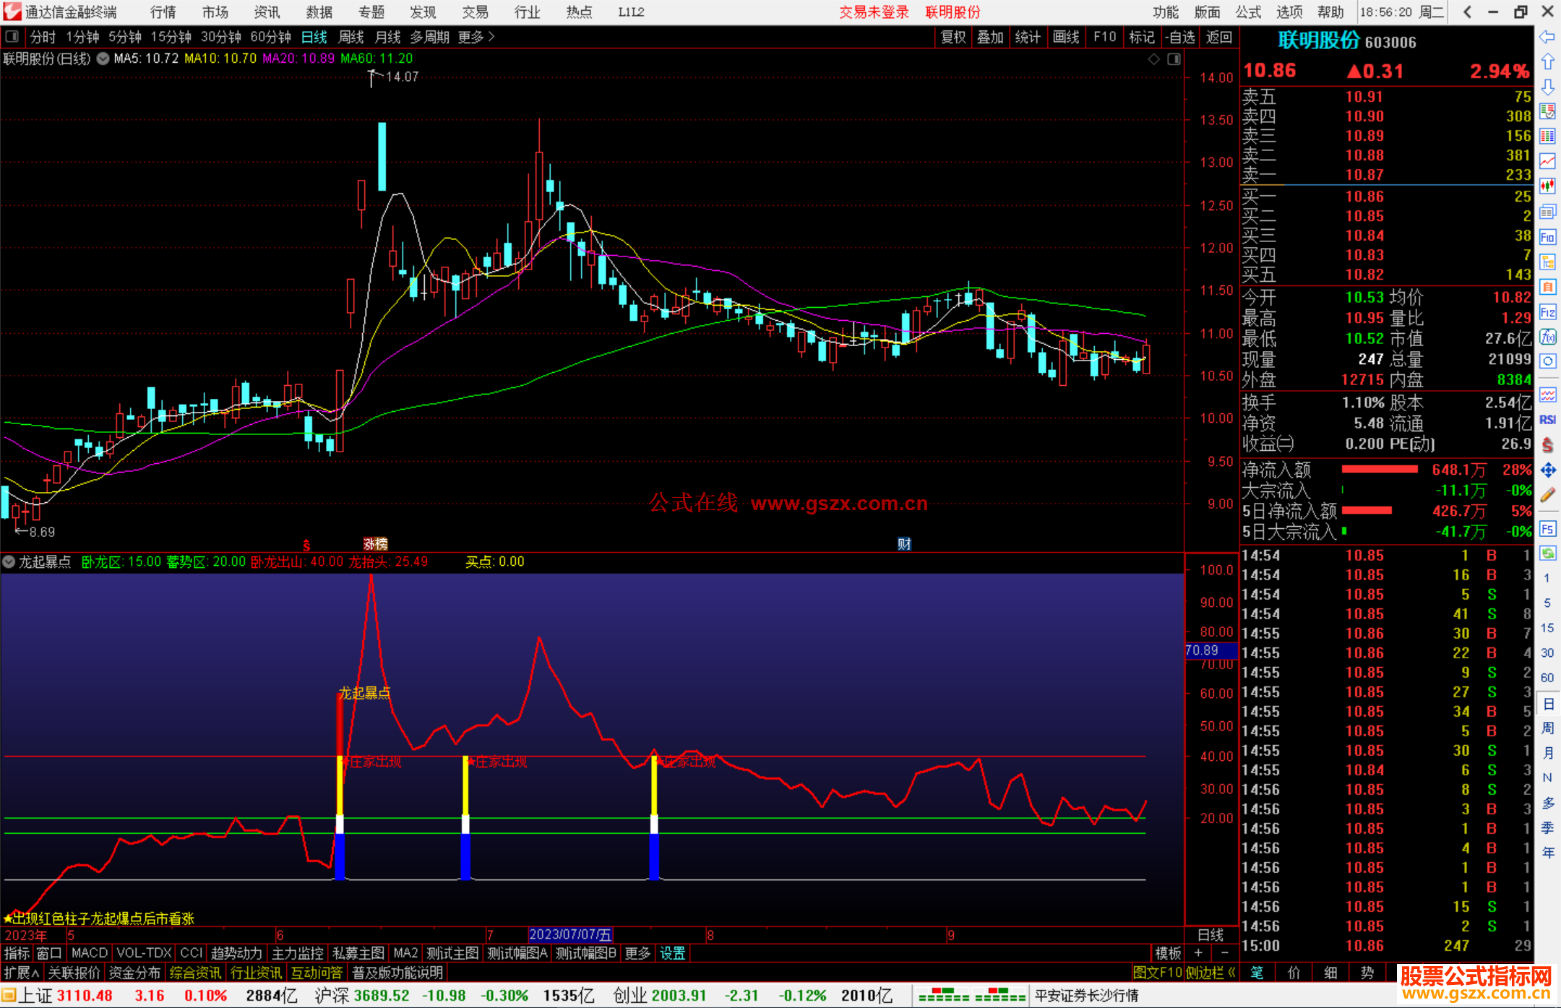The height and width of the screenshot is (1008, 1561).
Task: Click the red S dollar sidebar icon
Action: click(1547, 445)
